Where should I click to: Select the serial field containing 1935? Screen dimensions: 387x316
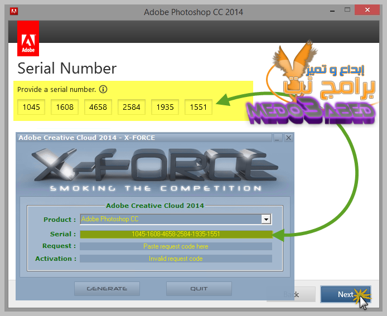[165, 107]
